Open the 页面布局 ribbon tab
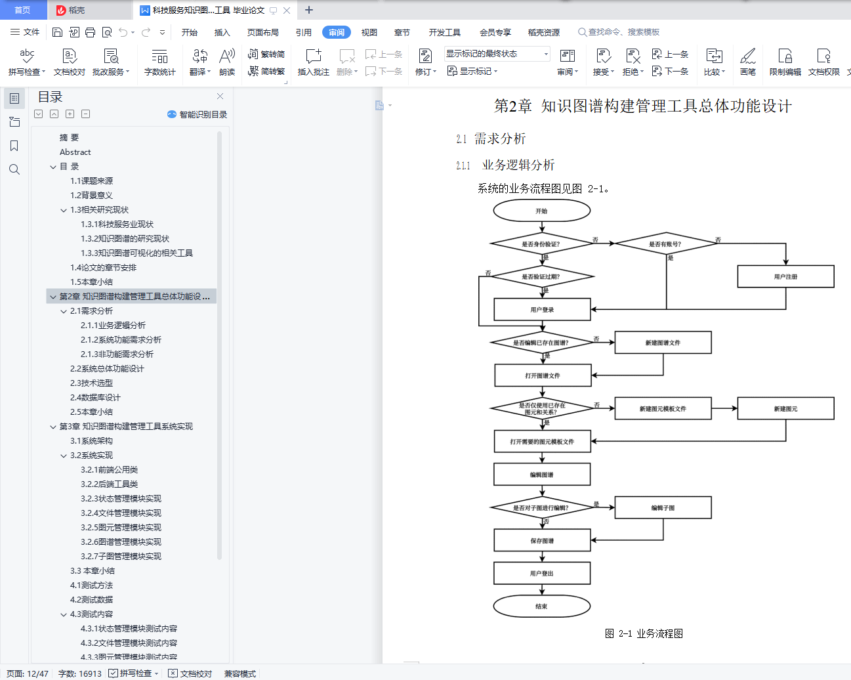The width and height of the screenshot is (851, 680). [x=263, y=32]
